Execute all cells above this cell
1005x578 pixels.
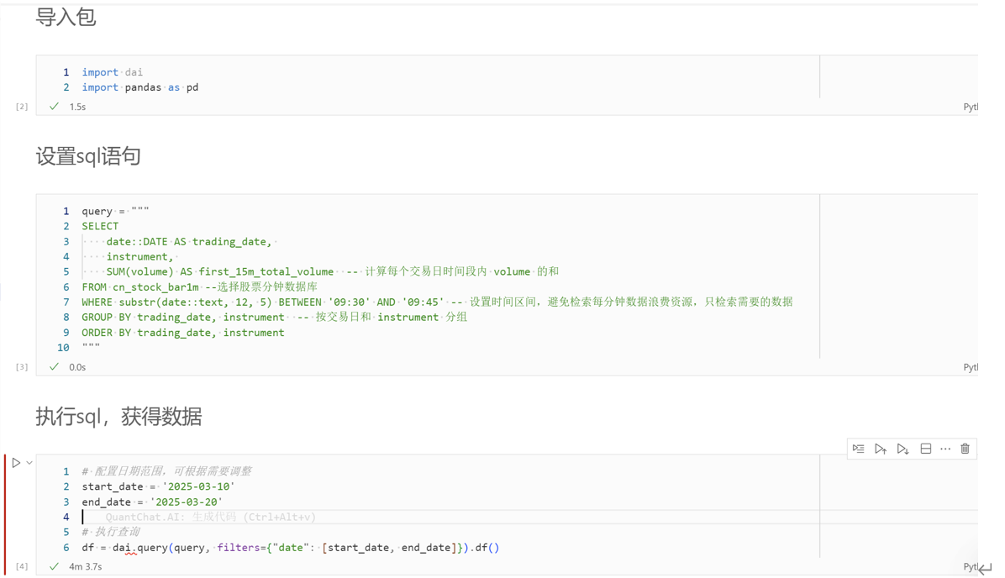(x=880, y=449)
